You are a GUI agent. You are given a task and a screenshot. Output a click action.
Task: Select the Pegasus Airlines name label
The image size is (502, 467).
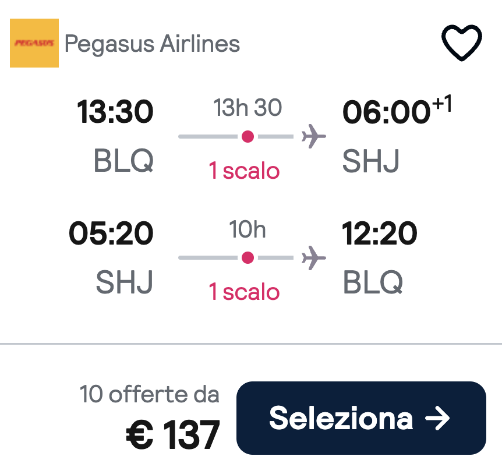(153, 43)
